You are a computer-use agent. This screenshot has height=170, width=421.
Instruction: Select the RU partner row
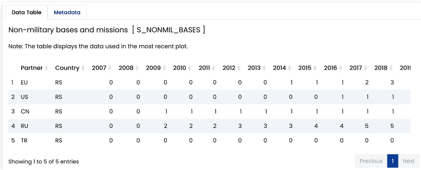click(x=210, y=126)
